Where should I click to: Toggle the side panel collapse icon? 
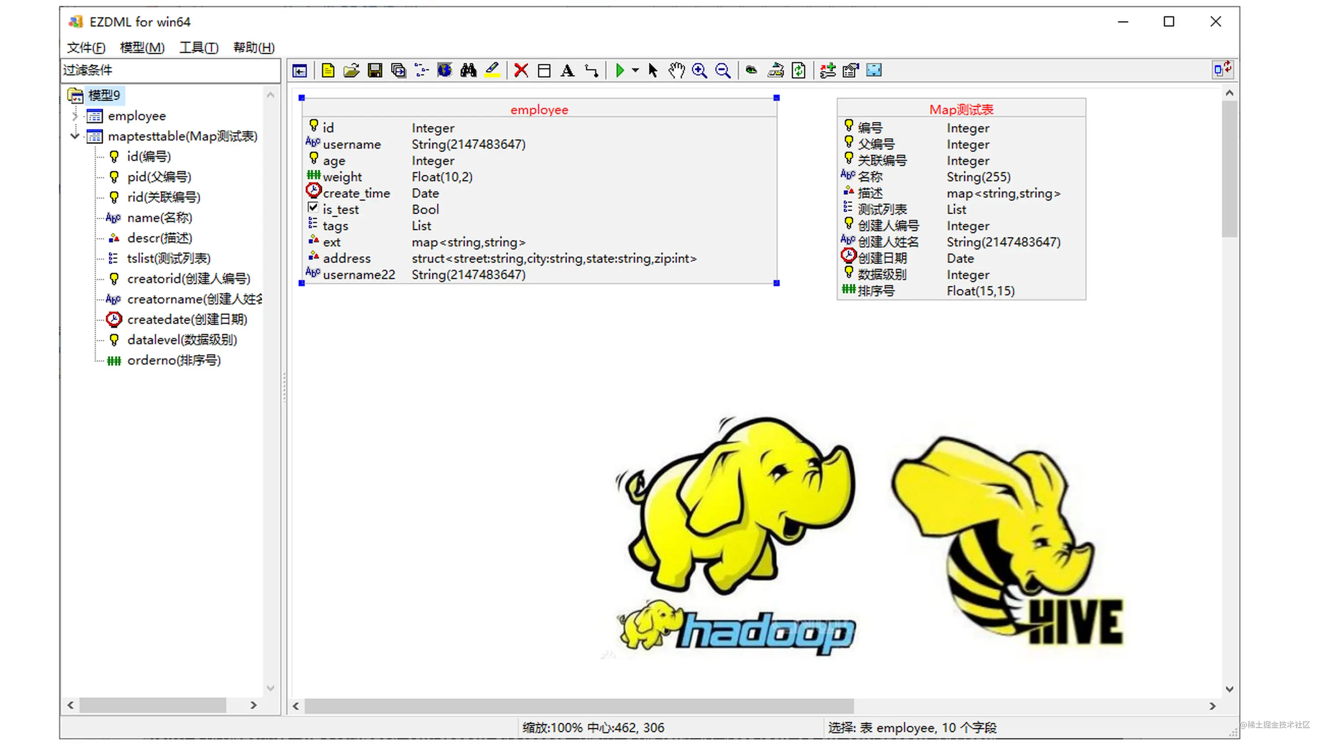300,71
